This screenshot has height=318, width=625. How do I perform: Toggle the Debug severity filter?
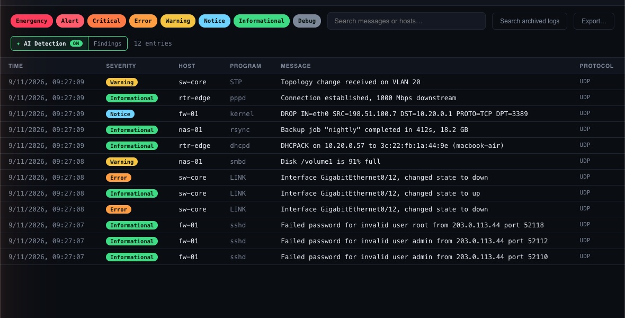coord(307,21)
